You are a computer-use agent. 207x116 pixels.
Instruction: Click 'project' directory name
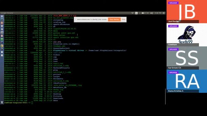coord(57,74)
